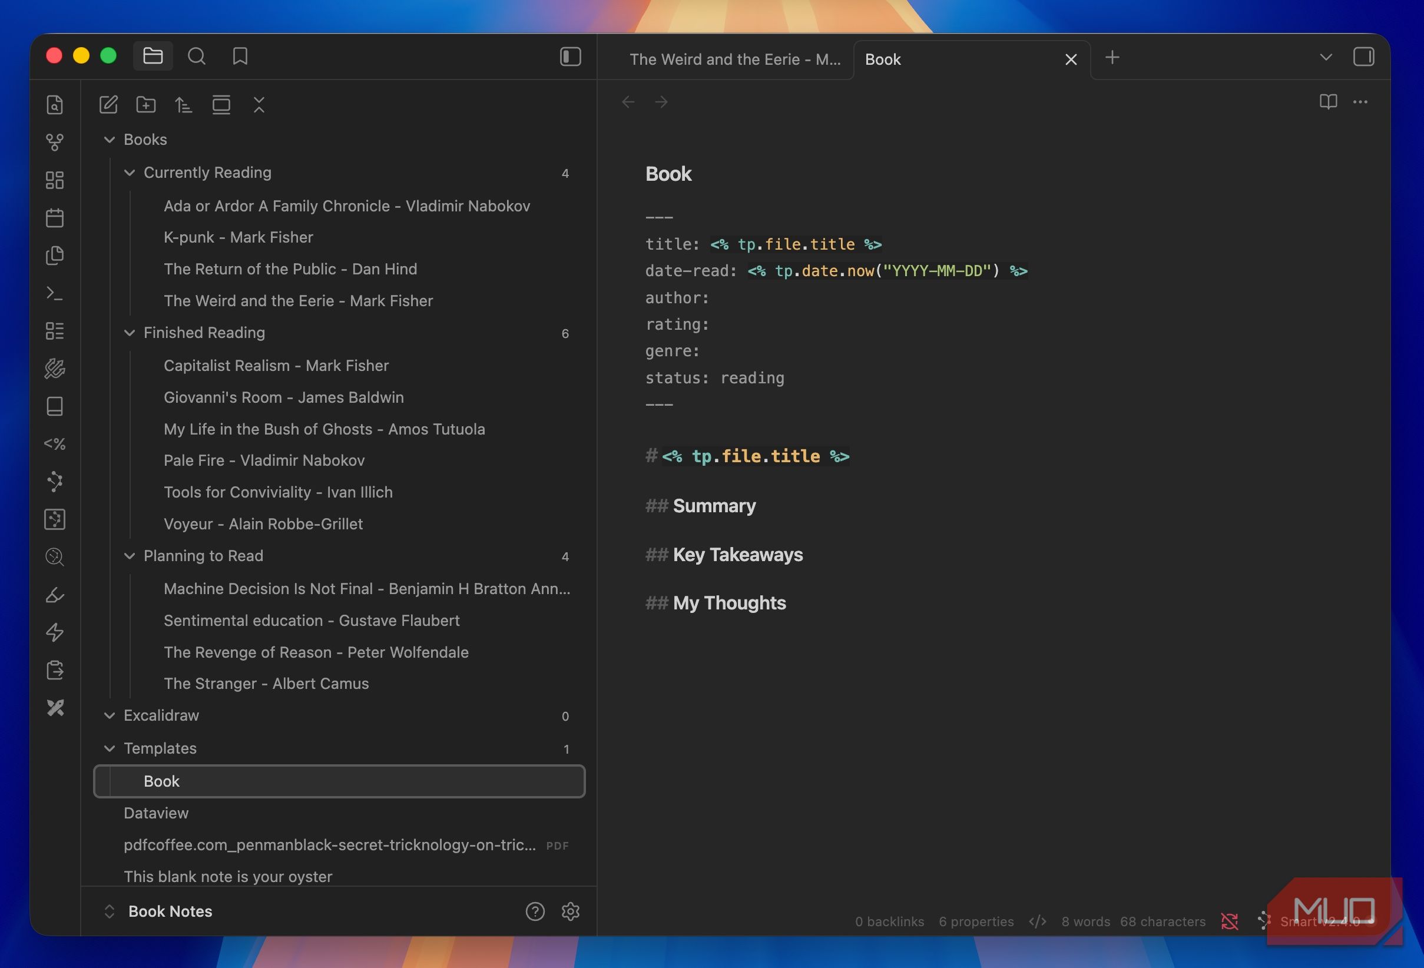Change sort order of file explorer
Screen dimensions: 1424x968
pyautogui.click(x=183, y=105)
